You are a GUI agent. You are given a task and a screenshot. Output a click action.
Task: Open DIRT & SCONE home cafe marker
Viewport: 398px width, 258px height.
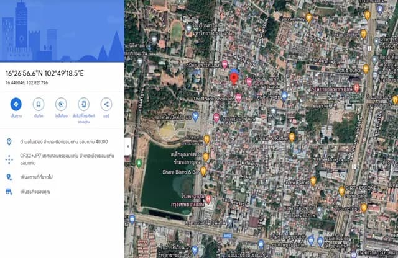(341, 191)
